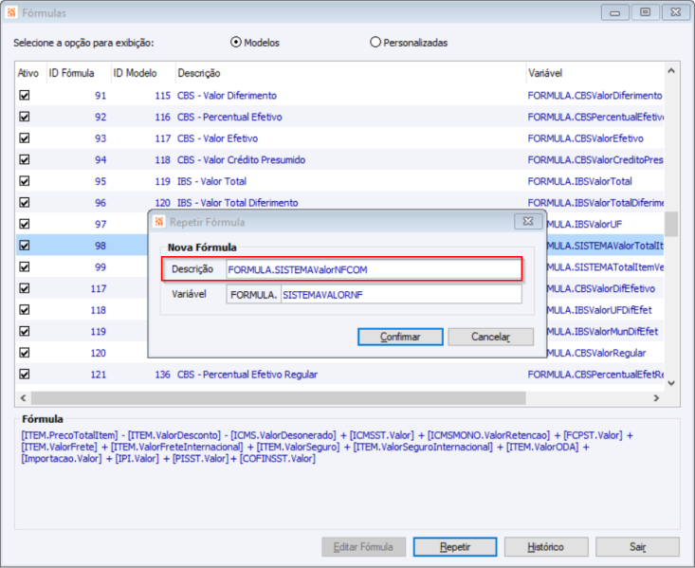Click the Fórmulas window app icon

pos(11,12)
